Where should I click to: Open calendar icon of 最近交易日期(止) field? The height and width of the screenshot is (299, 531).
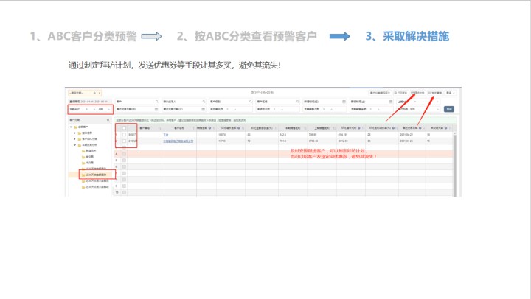click(204, 109)
